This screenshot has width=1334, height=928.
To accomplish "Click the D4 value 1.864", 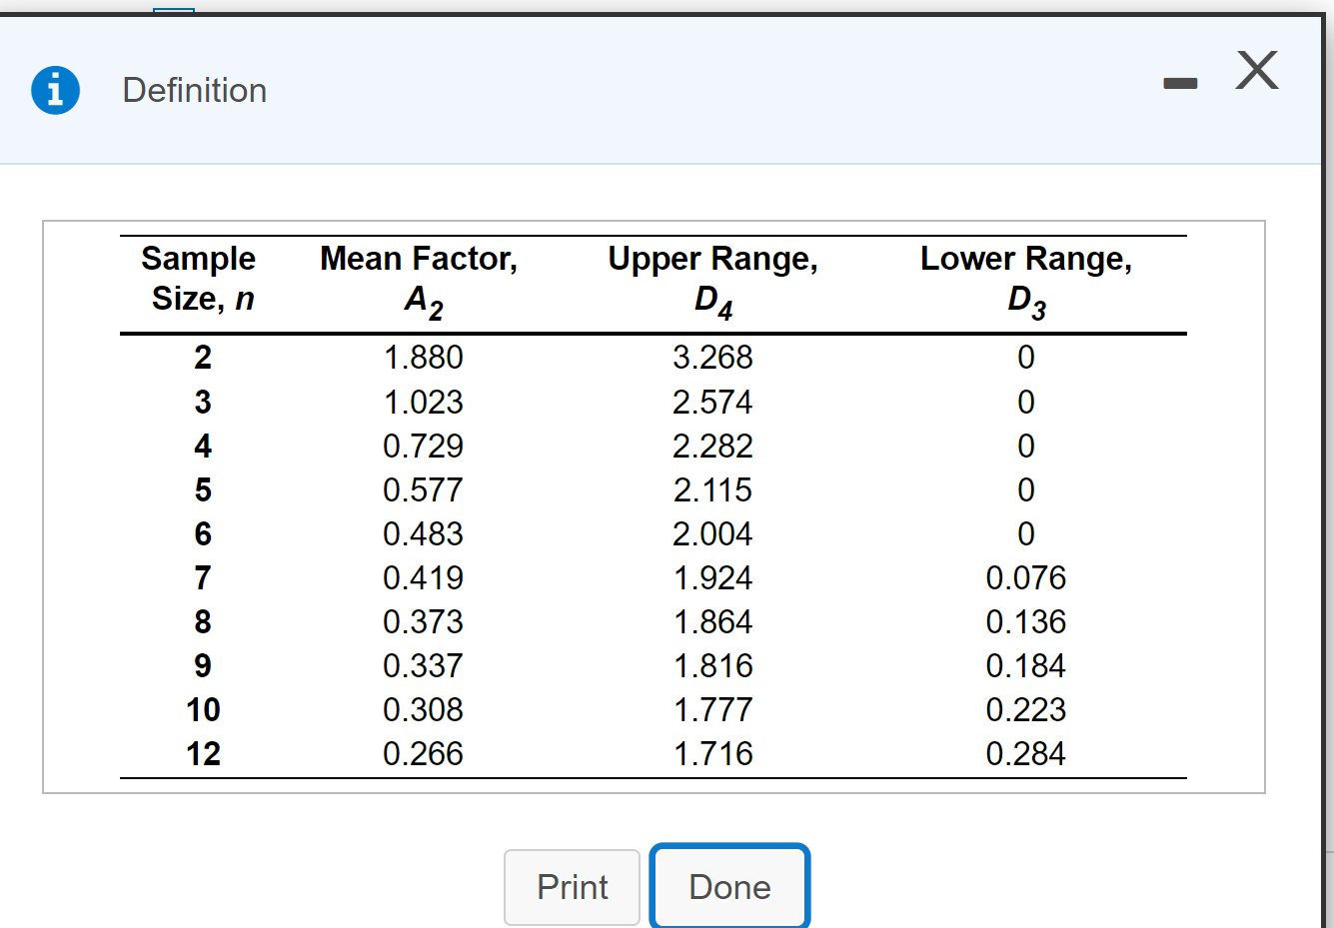I will [x=712, y=621].
